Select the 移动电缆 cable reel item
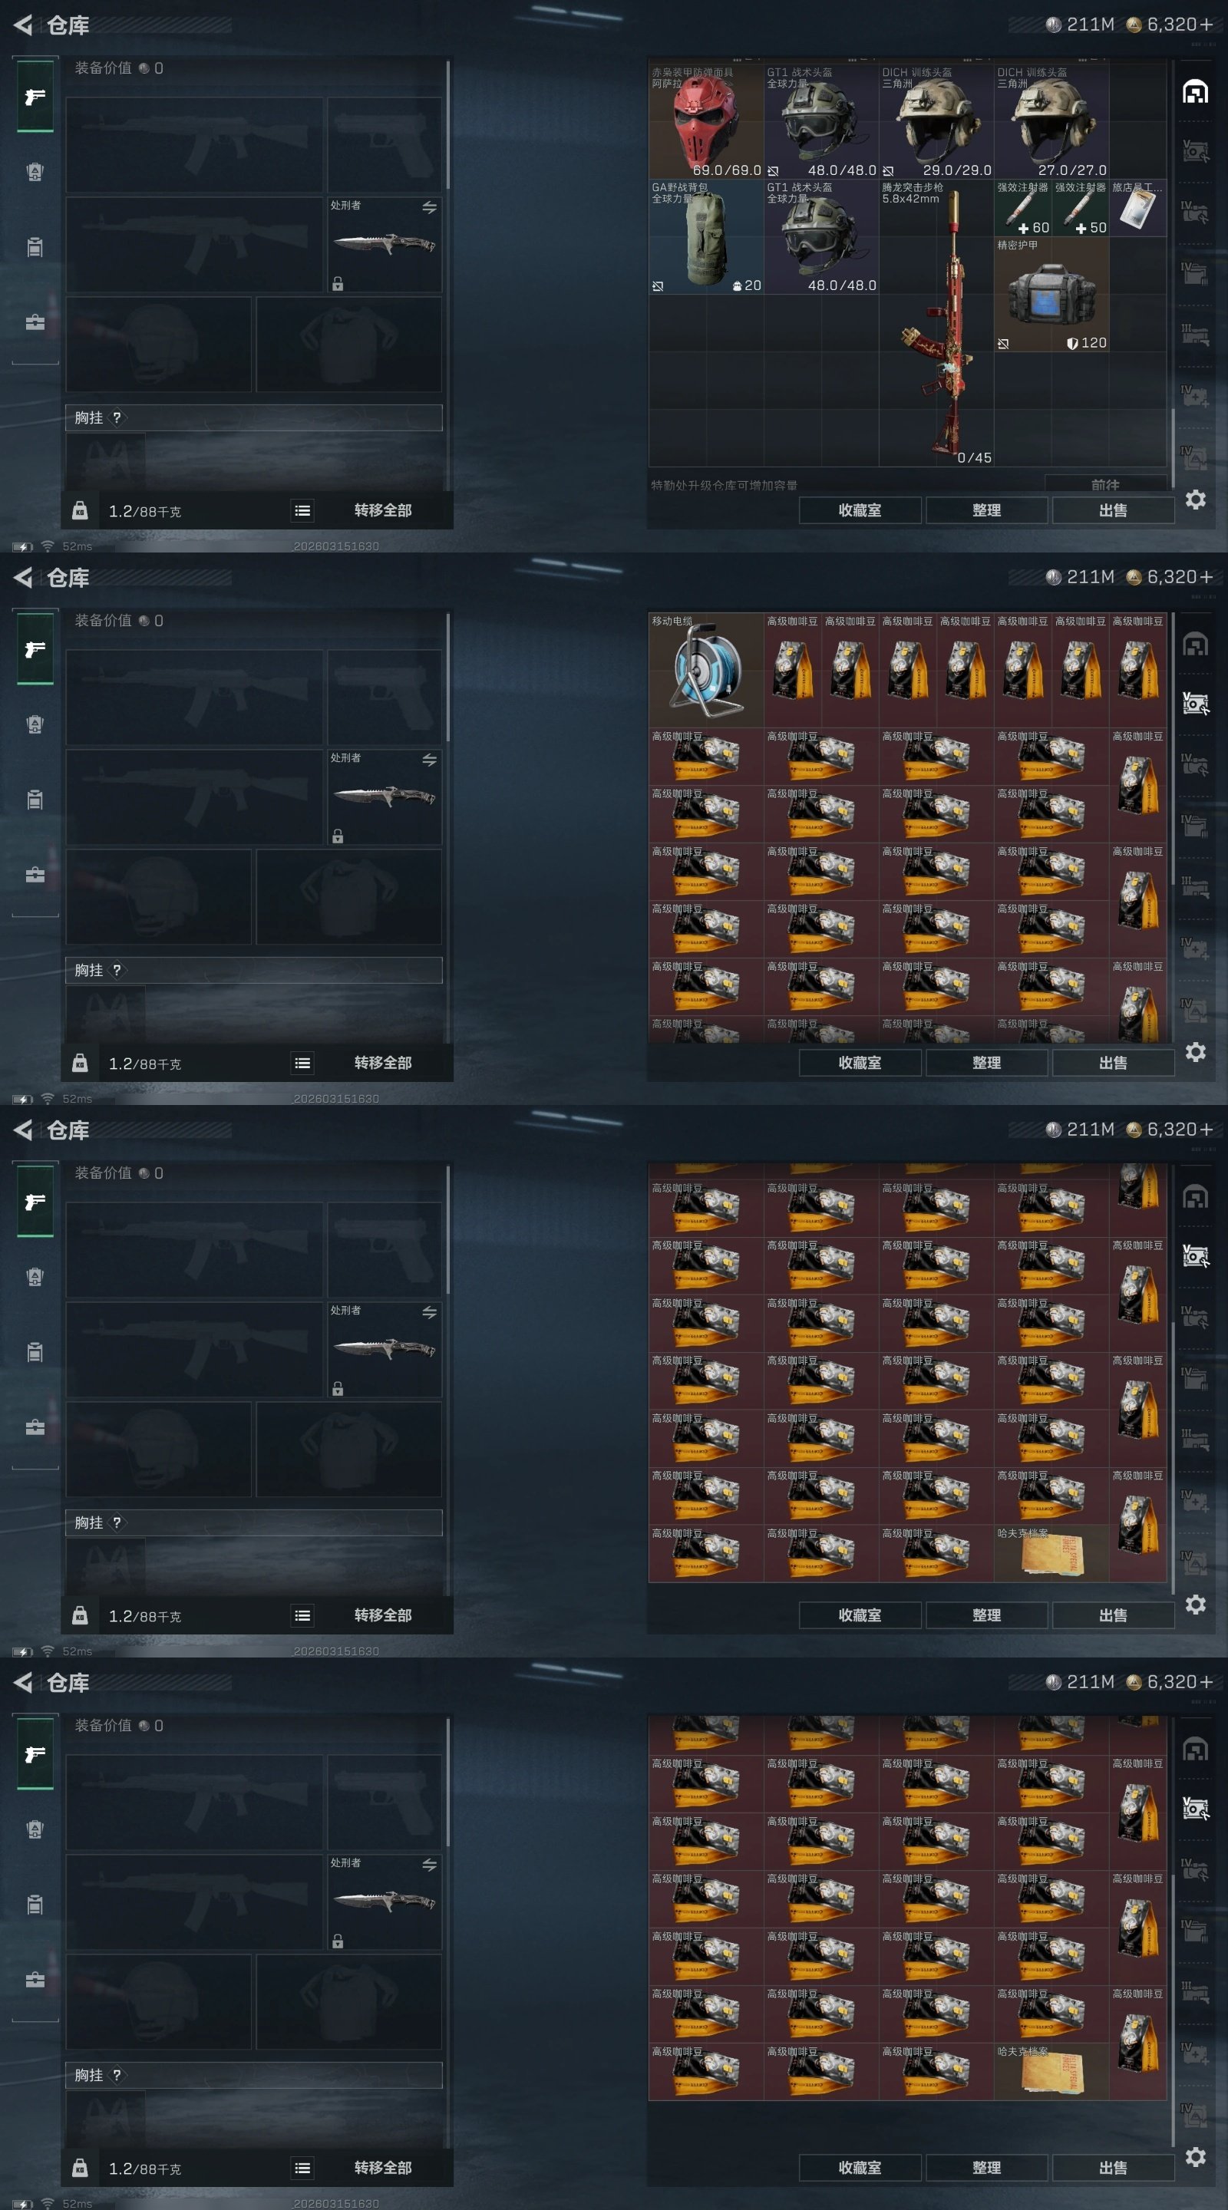 (705, 670)
